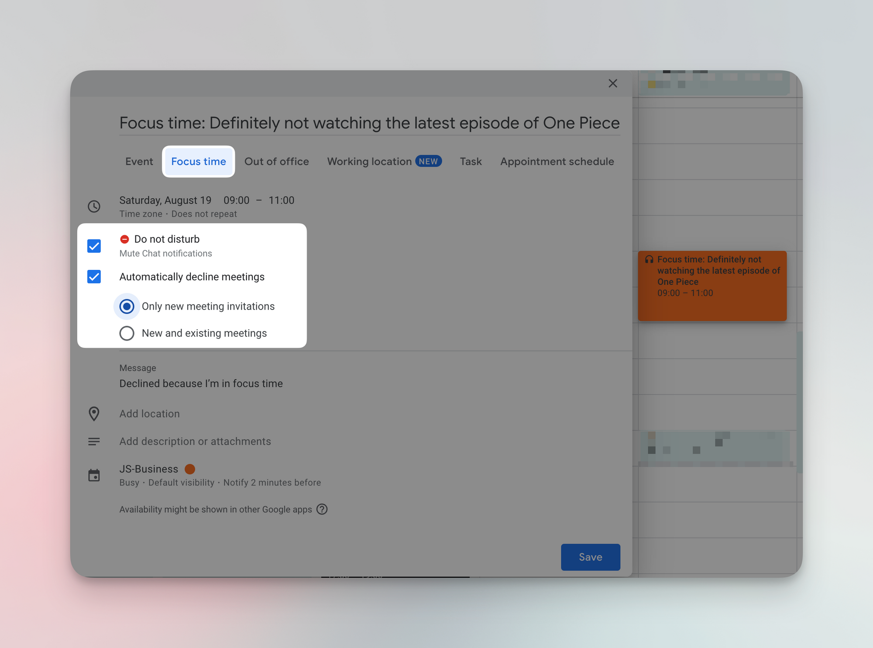Choose New and existing meetings radio

coord(127,333)
